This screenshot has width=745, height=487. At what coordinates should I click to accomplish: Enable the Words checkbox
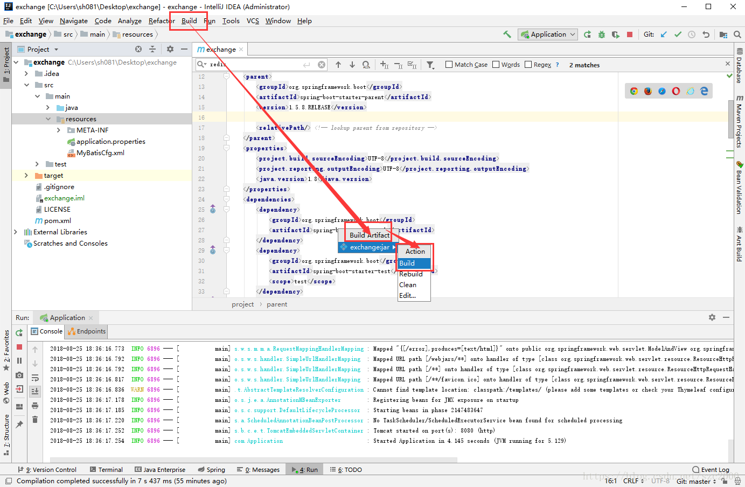[496, 65]
